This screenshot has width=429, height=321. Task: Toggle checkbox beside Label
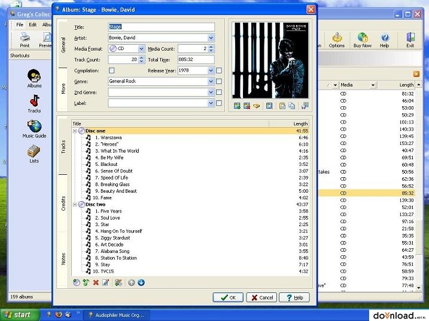[219, 103]
